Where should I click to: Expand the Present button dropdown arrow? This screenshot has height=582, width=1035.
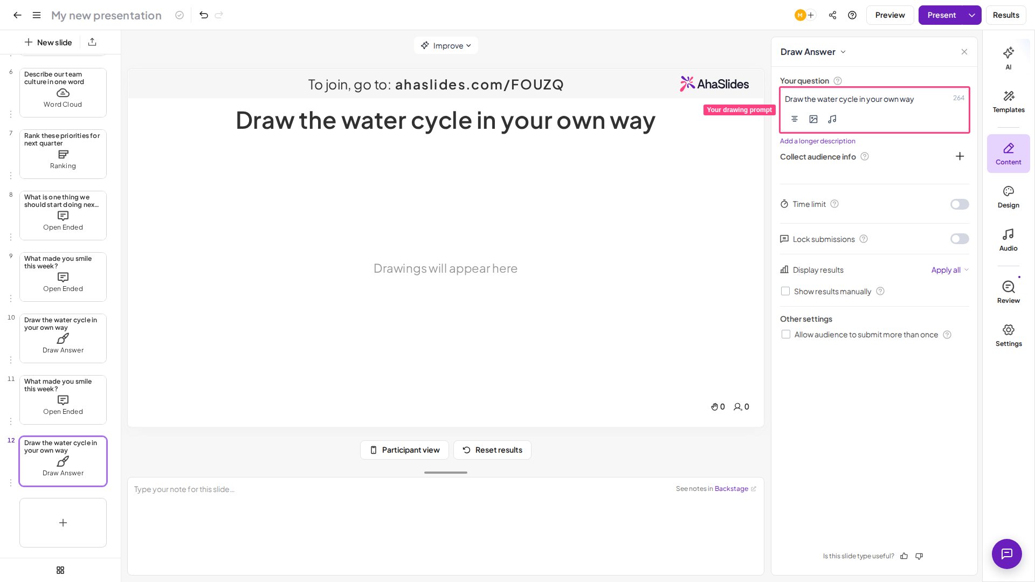972,15
